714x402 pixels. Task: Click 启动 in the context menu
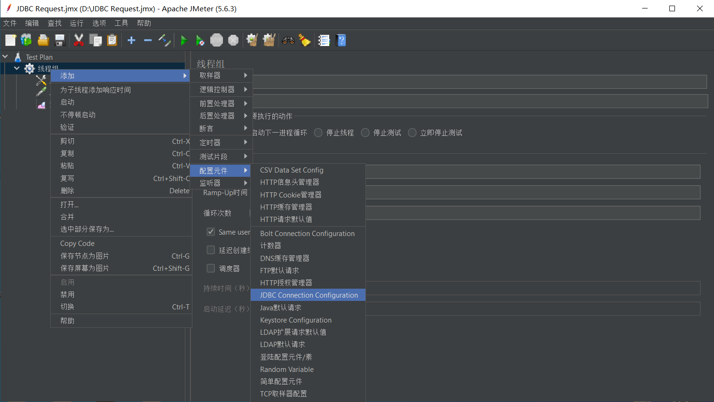pyautogui.click(x=121, y=102)
